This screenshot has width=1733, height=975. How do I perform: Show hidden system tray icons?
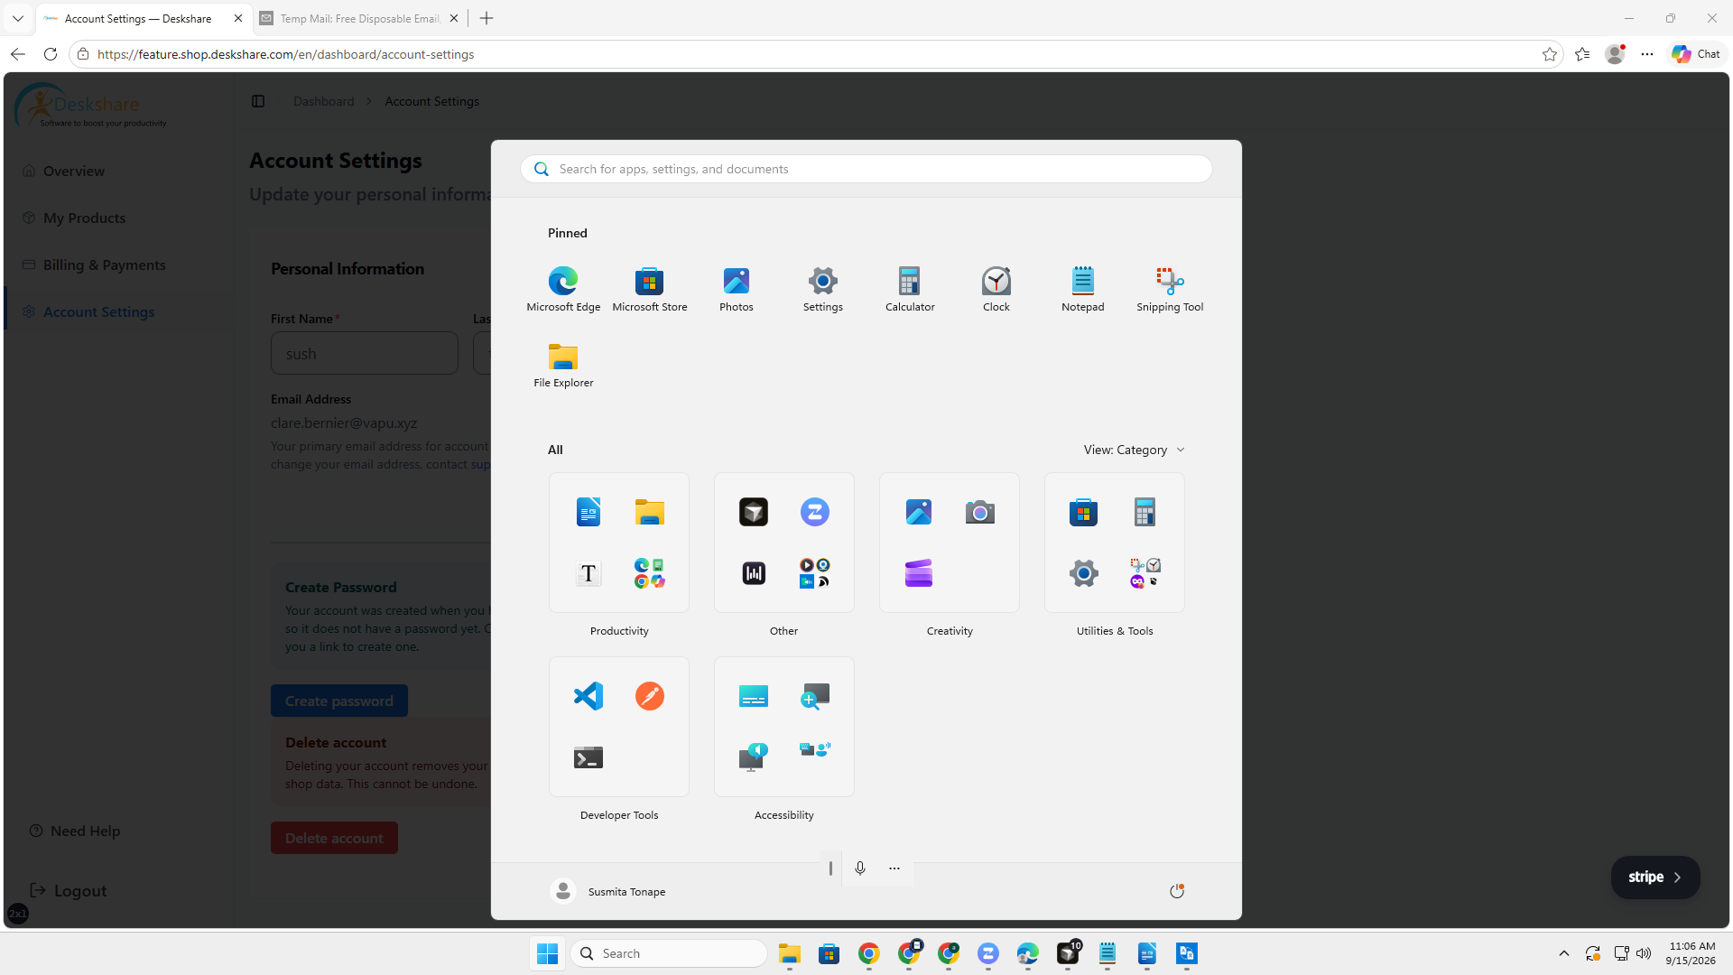pyautogui.click(x=1564, y=953)
